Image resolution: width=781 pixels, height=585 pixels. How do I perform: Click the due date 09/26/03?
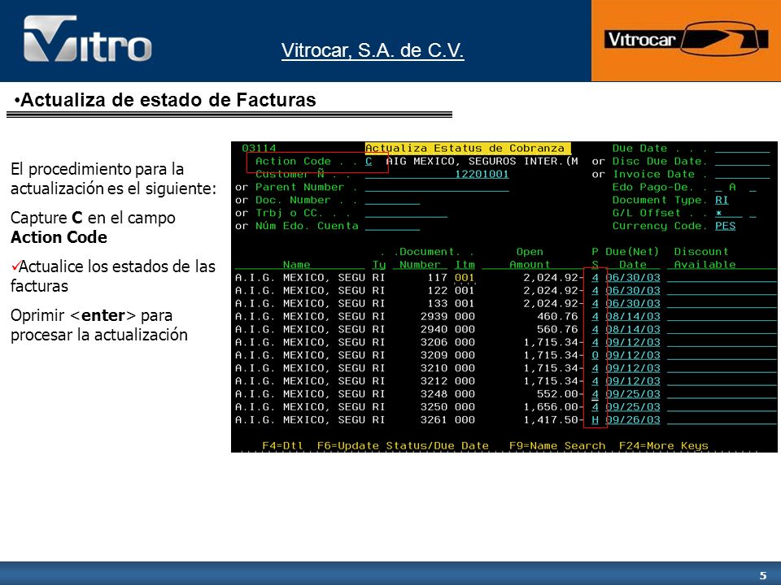pos(633,420)
